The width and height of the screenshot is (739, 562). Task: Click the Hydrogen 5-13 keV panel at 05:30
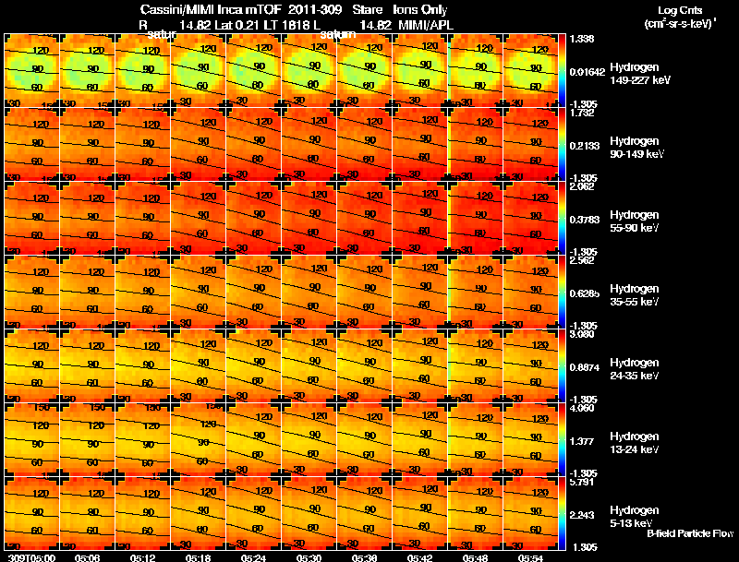[x=309, y=513]
